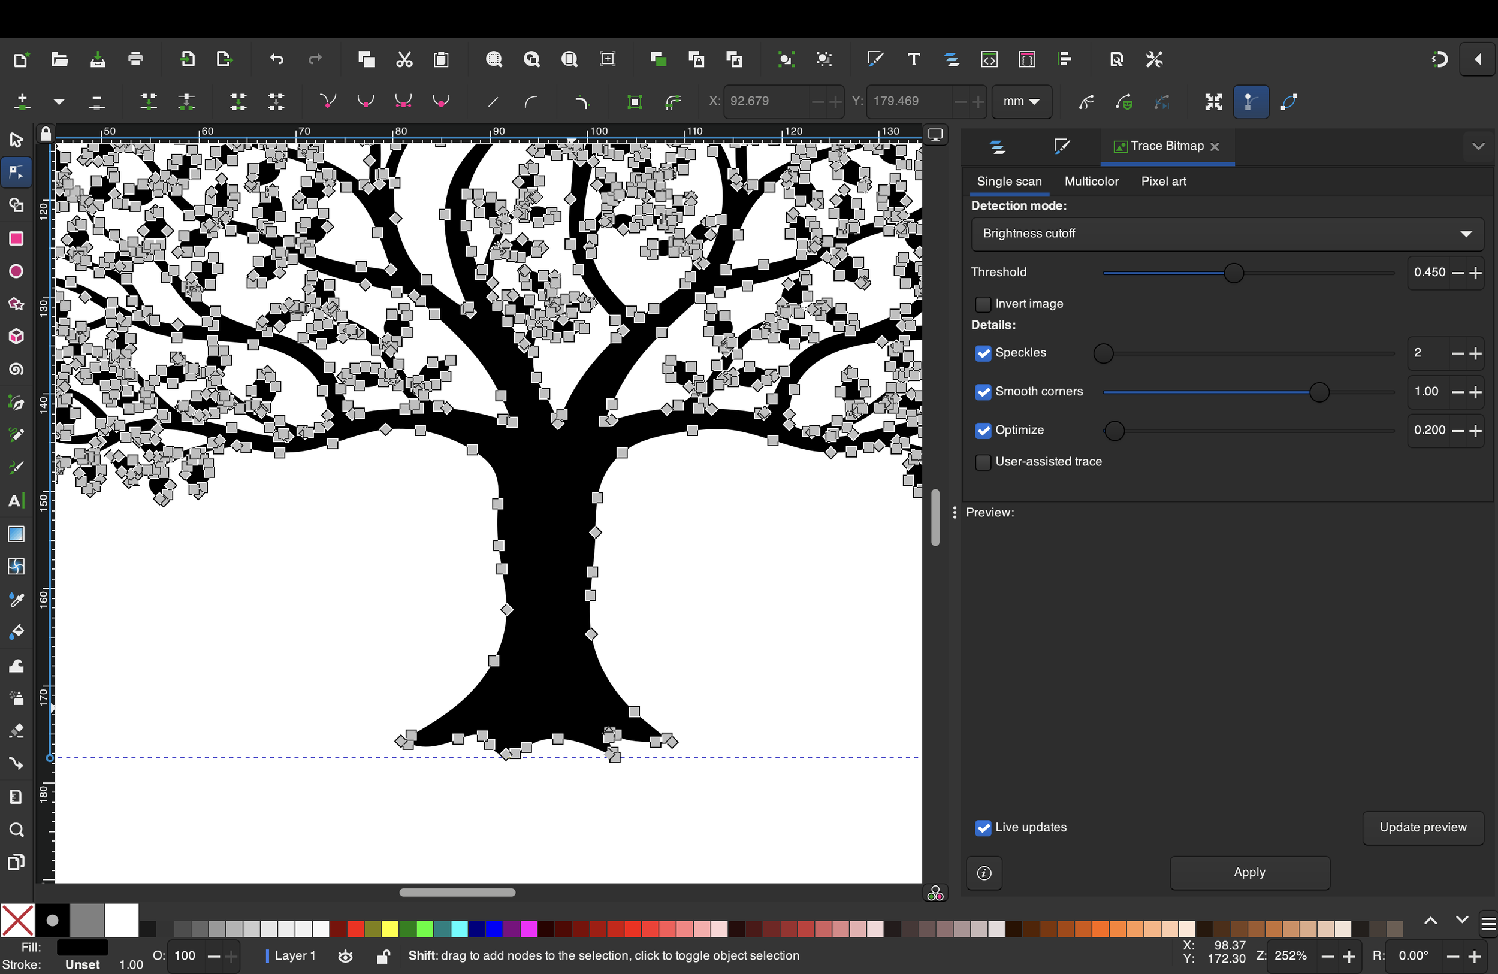1498x974 pixels.
Task: Select the 3D Box tool
Action: tap(16, 337)
